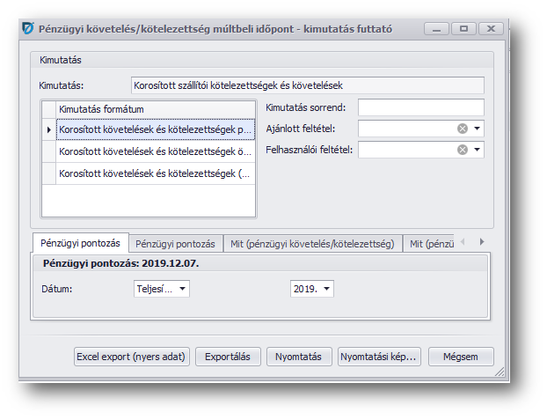
Task: Open the 2019. date picker dropdown
Action: click(x=327, y=289)
